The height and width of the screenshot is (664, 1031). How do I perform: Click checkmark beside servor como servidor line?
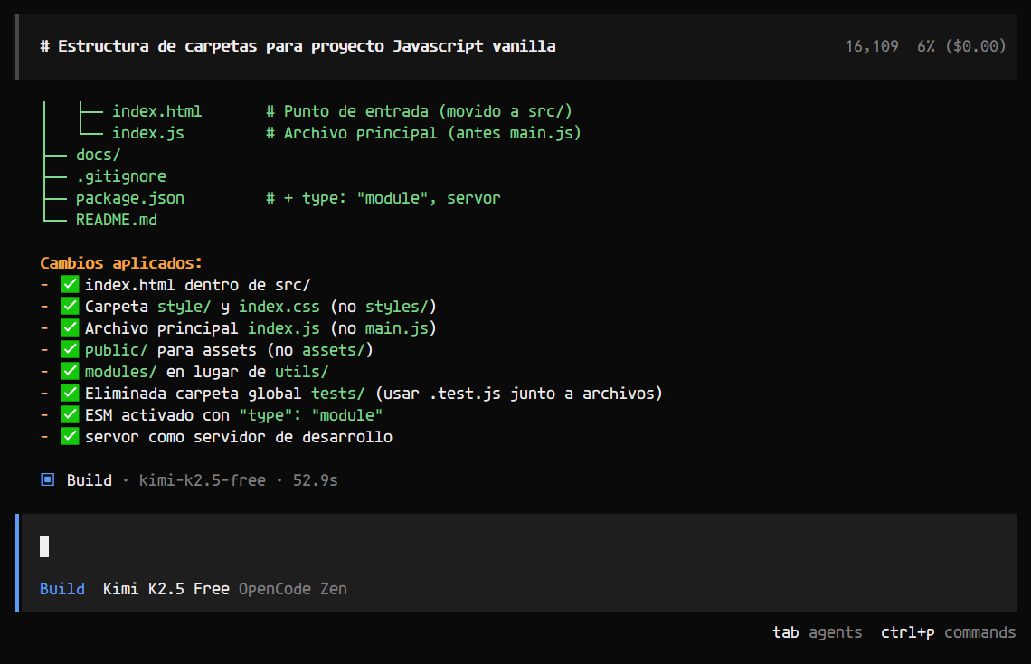tap(71, 437)
